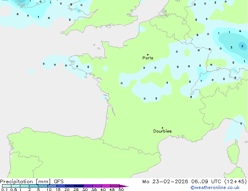
Task: Click the Dourbies location dot marker
Action: click(x=162, y=128)
